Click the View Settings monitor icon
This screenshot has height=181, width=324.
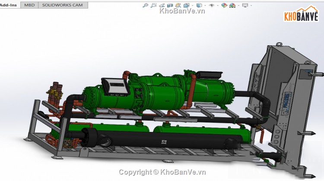[x=245, y=5]
